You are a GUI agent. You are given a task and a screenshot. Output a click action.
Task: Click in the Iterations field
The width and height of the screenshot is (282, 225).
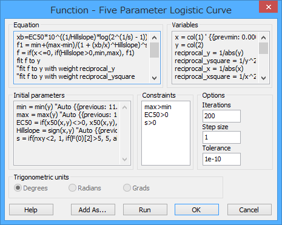221,116
